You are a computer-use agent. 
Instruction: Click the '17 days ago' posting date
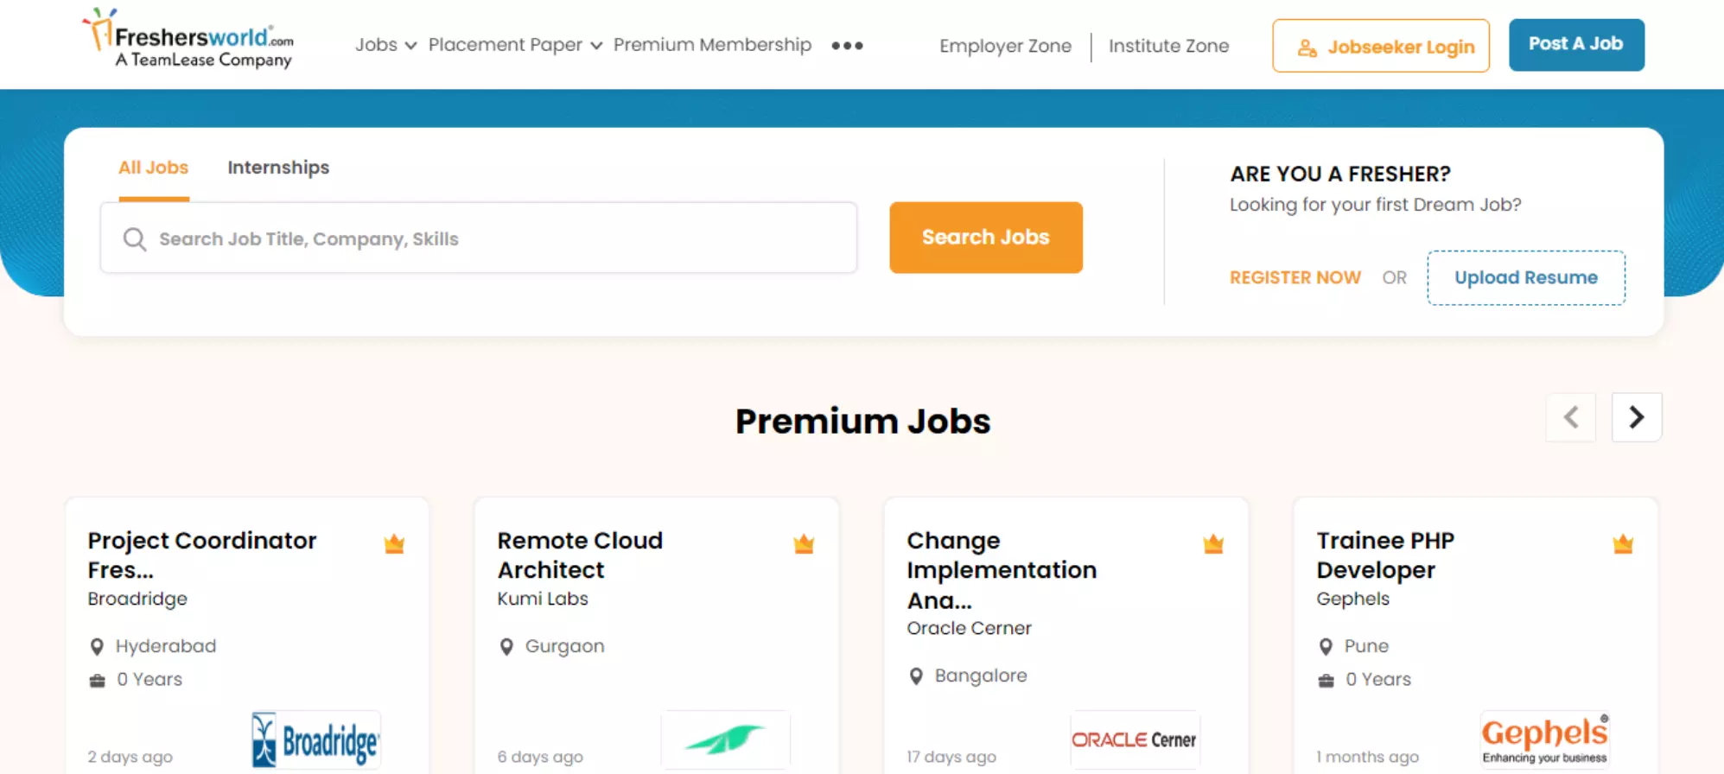tap(951, 757)
